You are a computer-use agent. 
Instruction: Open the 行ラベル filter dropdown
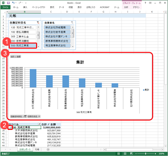(39, 124)
